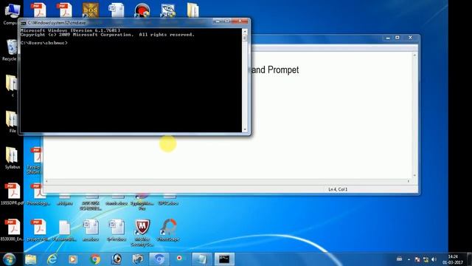
Task: Switch to Notepad window taskbar button
Action: [201, 259]
